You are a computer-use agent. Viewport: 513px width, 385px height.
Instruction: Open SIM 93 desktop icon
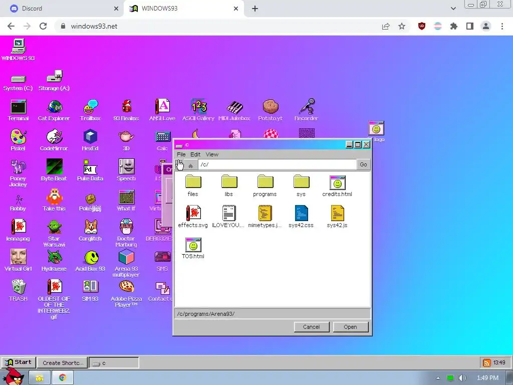point(90,291)
